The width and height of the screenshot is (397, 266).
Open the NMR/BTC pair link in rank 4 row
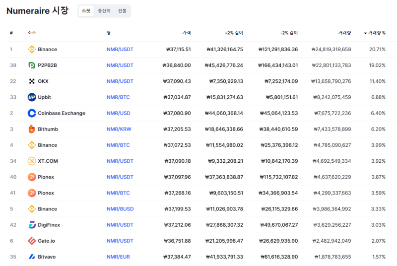click(x=118, y=145)
